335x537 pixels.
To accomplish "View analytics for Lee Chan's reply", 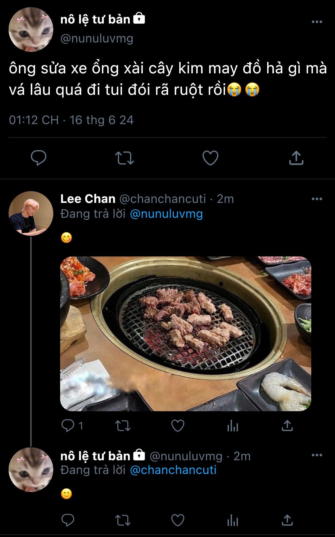I will point(232,426).
